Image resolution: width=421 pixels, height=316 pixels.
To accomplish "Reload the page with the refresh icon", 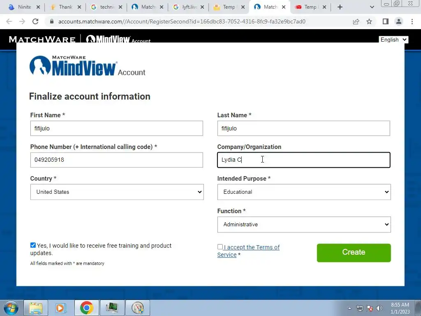I will pos(35,21).
